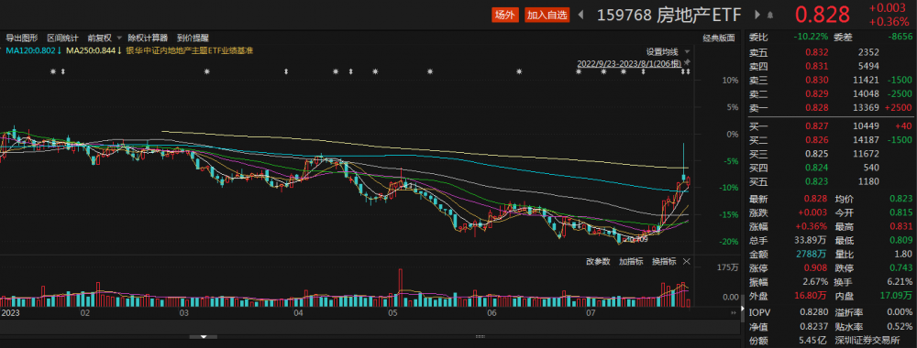Click month label 05 on timeline axis
The height and width of the screenshot is (348, 917).
[x=392, y=314]
